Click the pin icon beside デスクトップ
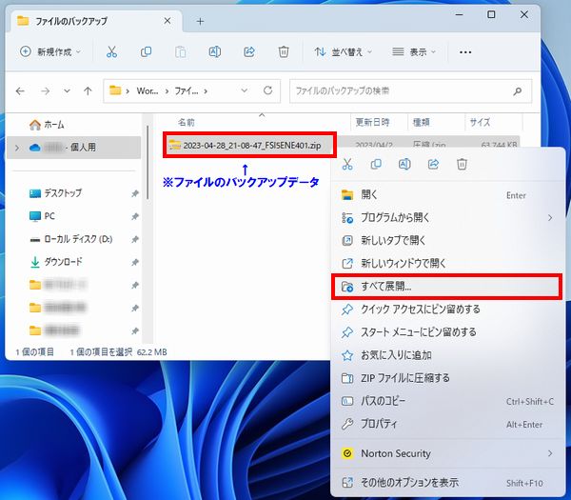This screenshot has width=571, height=500. (135, 193)
